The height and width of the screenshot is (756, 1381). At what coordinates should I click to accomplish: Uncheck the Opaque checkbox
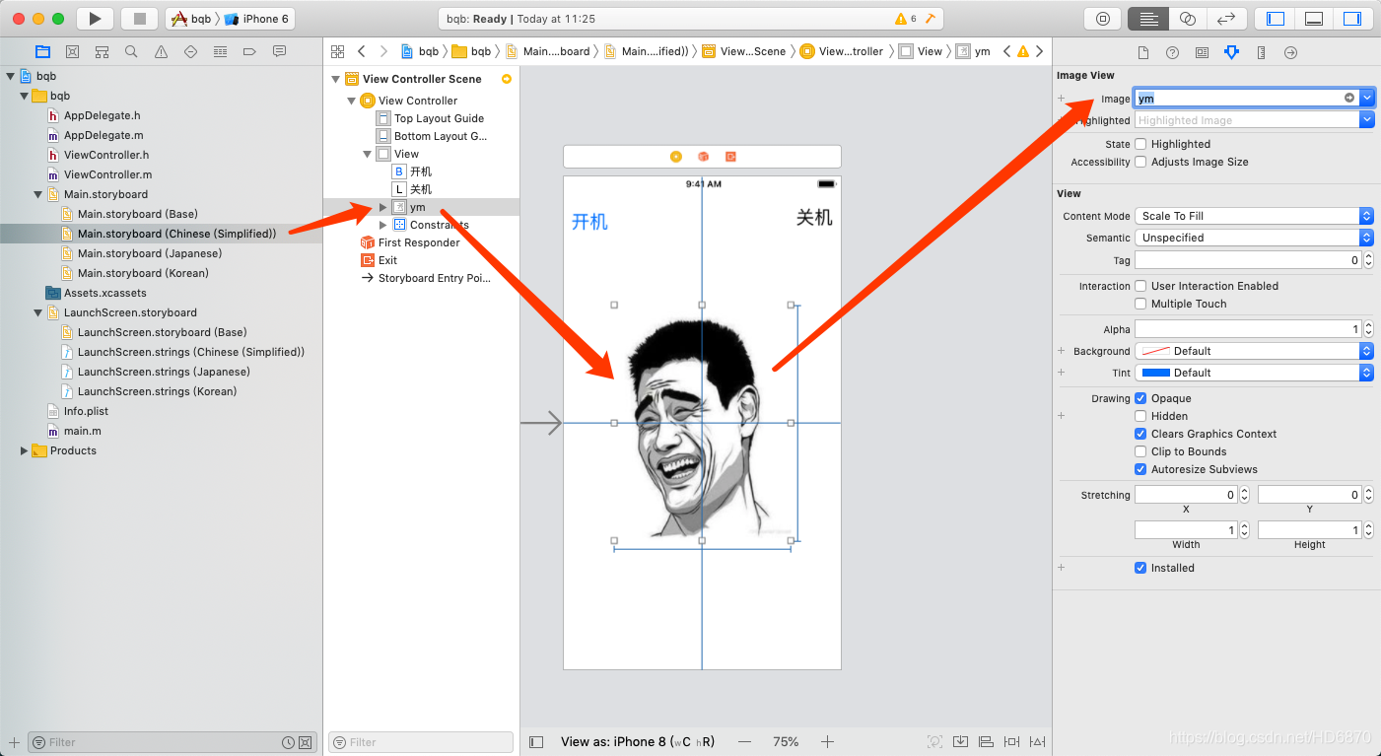tap(1140, 398)
